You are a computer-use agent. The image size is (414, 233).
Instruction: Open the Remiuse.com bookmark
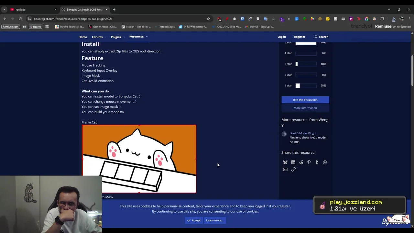tap(11, 27)
